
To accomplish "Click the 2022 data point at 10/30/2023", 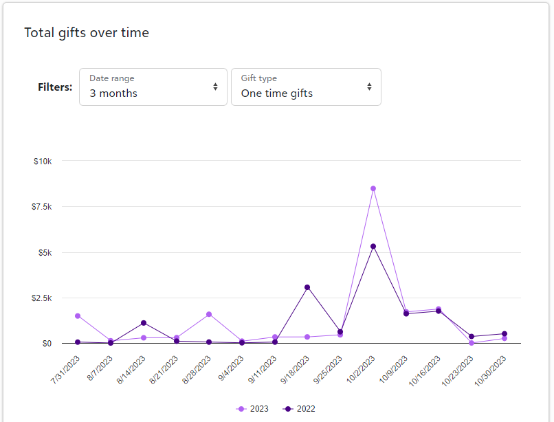I will tap(505, 334).
